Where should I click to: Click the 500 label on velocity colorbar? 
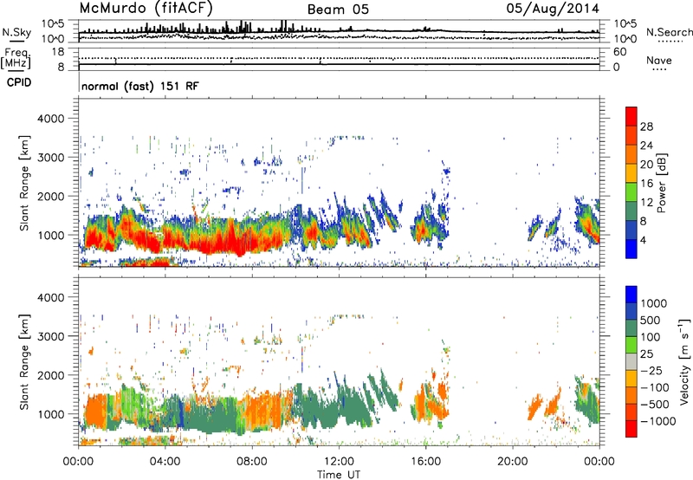pyautogui.click(x=651, y=320)
